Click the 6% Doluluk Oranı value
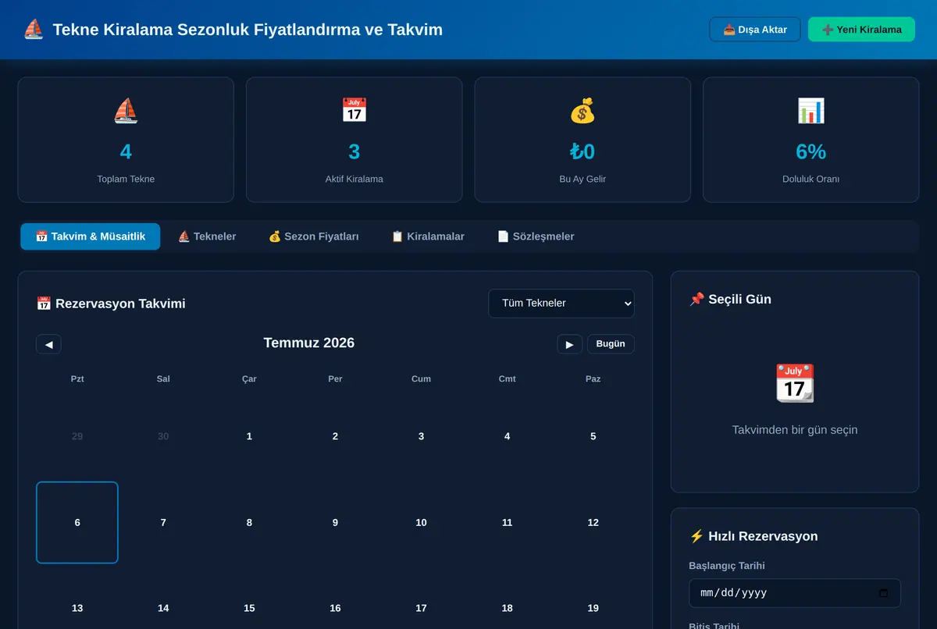 [811, 151]
